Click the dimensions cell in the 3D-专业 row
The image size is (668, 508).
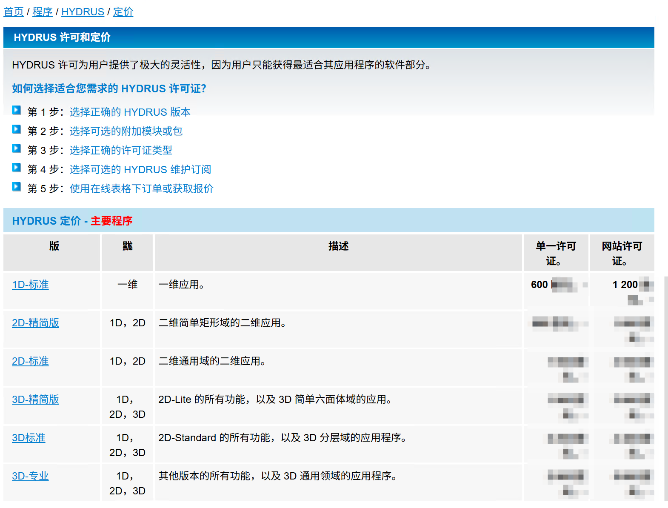click(127, 483)
